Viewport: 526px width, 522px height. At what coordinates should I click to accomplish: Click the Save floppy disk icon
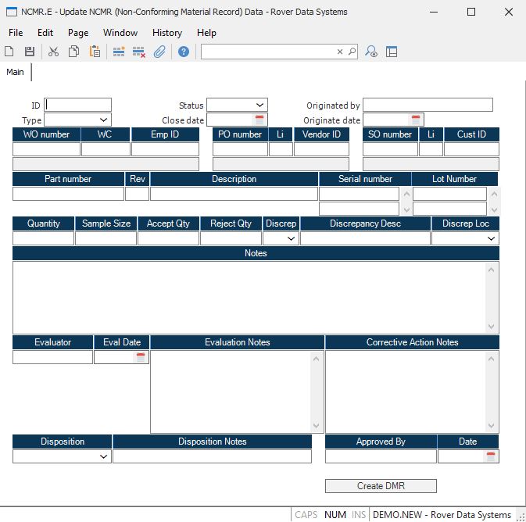click(30, 52)
